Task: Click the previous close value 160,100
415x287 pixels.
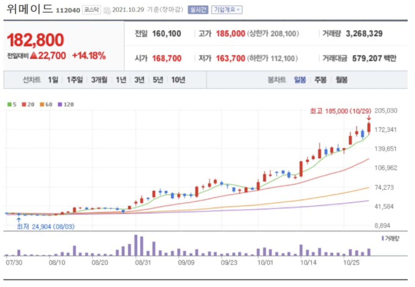Action: [x=167, y=34]
